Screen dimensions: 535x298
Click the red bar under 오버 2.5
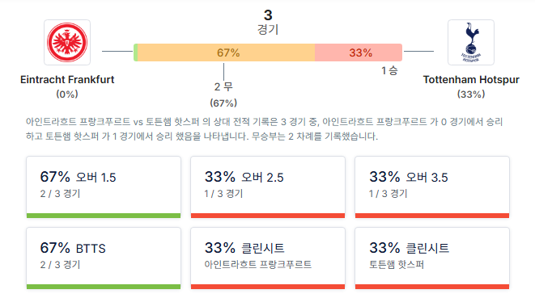268,216
